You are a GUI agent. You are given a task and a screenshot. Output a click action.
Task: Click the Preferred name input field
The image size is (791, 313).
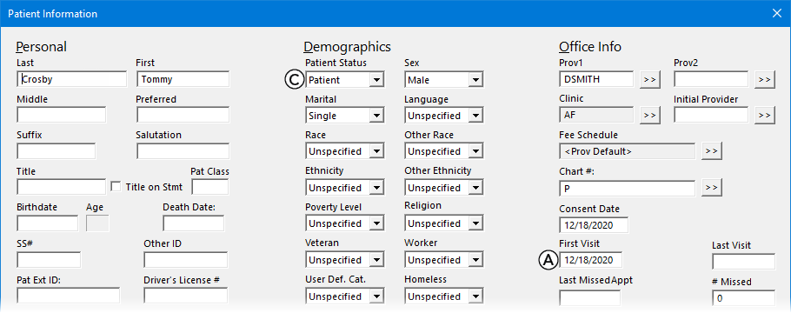tap(183, 115)
